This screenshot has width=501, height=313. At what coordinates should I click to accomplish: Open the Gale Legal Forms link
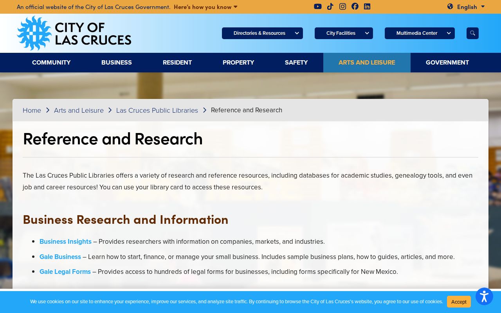point(65,272)
